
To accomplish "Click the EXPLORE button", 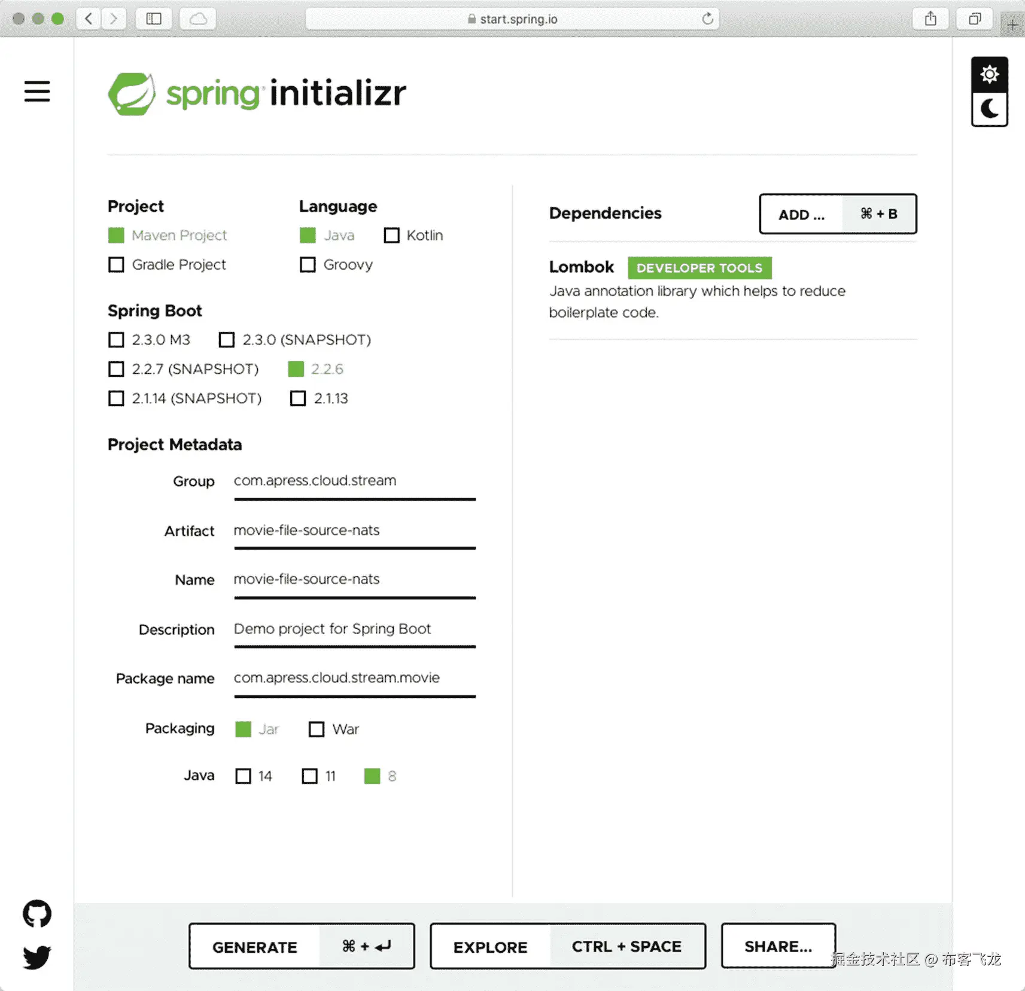I will point(568,946).
